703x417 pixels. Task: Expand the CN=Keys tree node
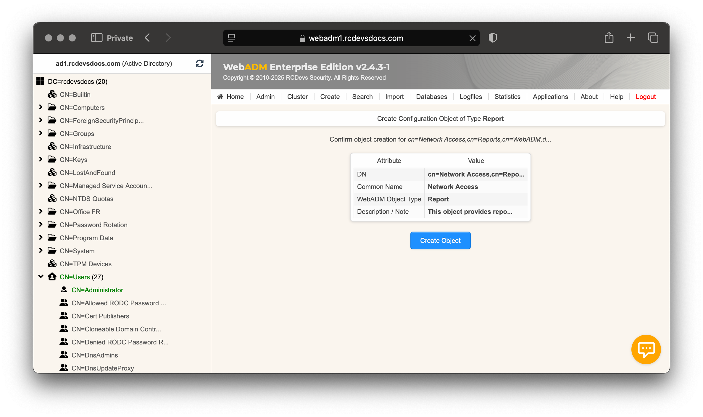coord(41,159)
